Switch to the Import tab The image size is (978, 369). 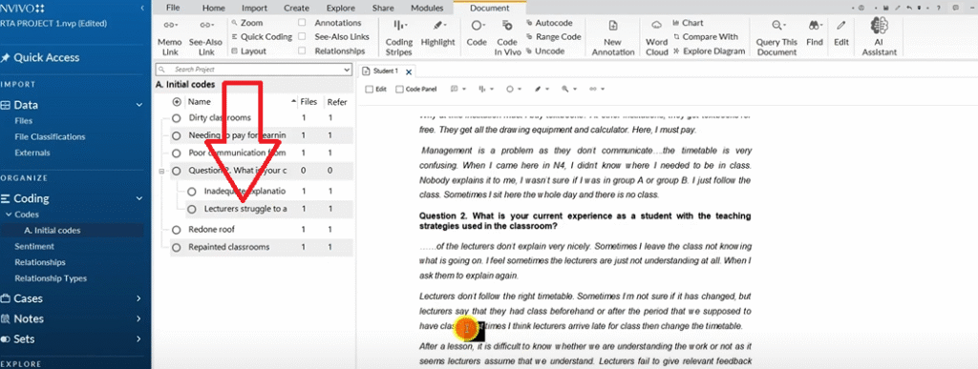tap(254, 8)
